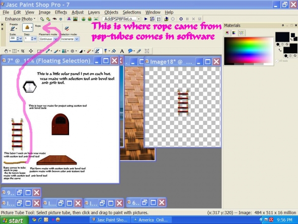Image resolution: width=298 pixels, height=224 pixels.
Task: Click the cancel script recording X icon
Action: click(x=193, y=19)
